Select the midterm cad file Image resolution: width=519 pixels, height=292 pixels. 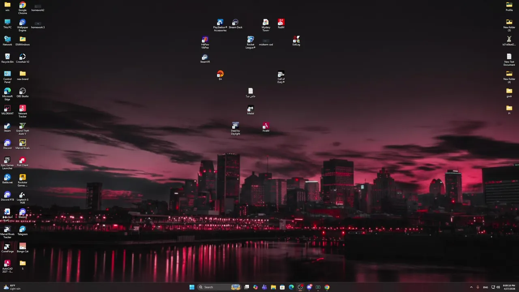point(266,42)
